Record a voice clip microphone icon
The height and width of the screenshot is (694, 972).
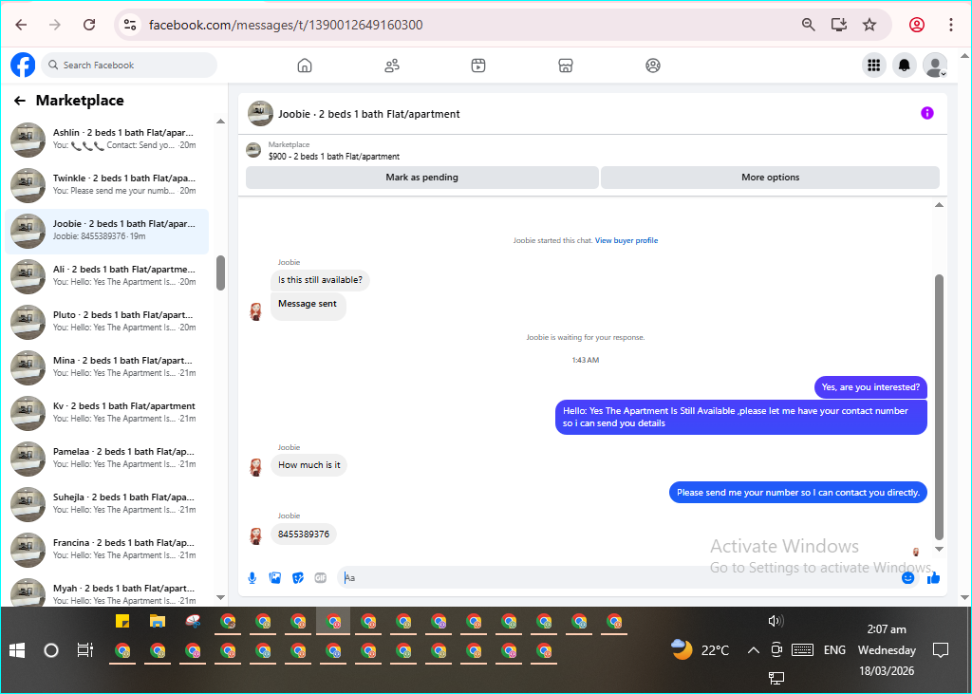tap(252, 578)
